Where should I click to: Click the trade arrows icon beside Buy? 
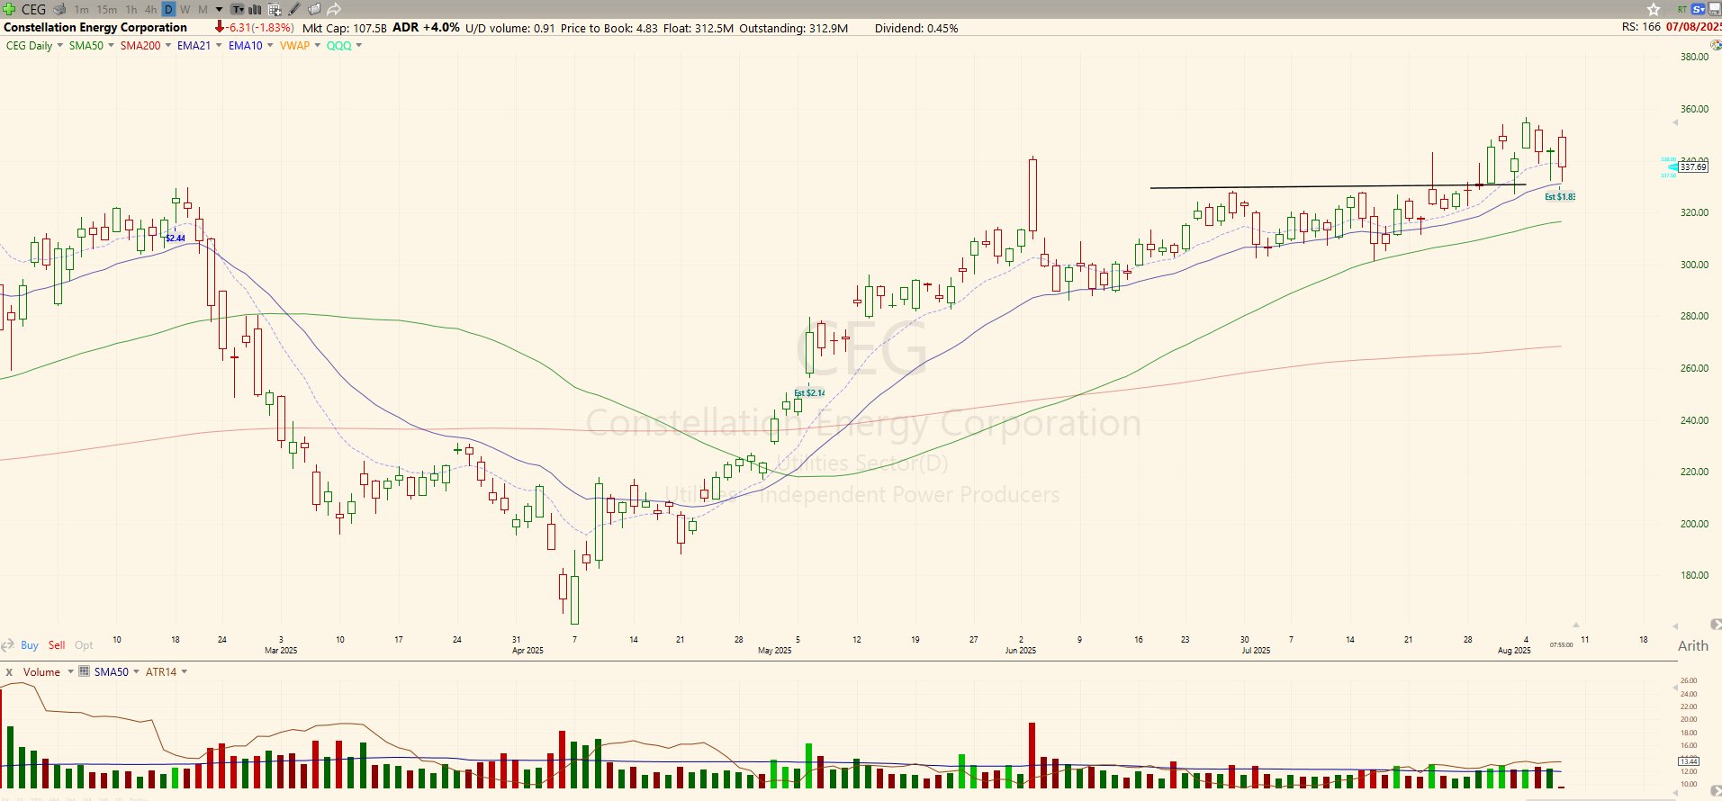(x=8, y=645)
